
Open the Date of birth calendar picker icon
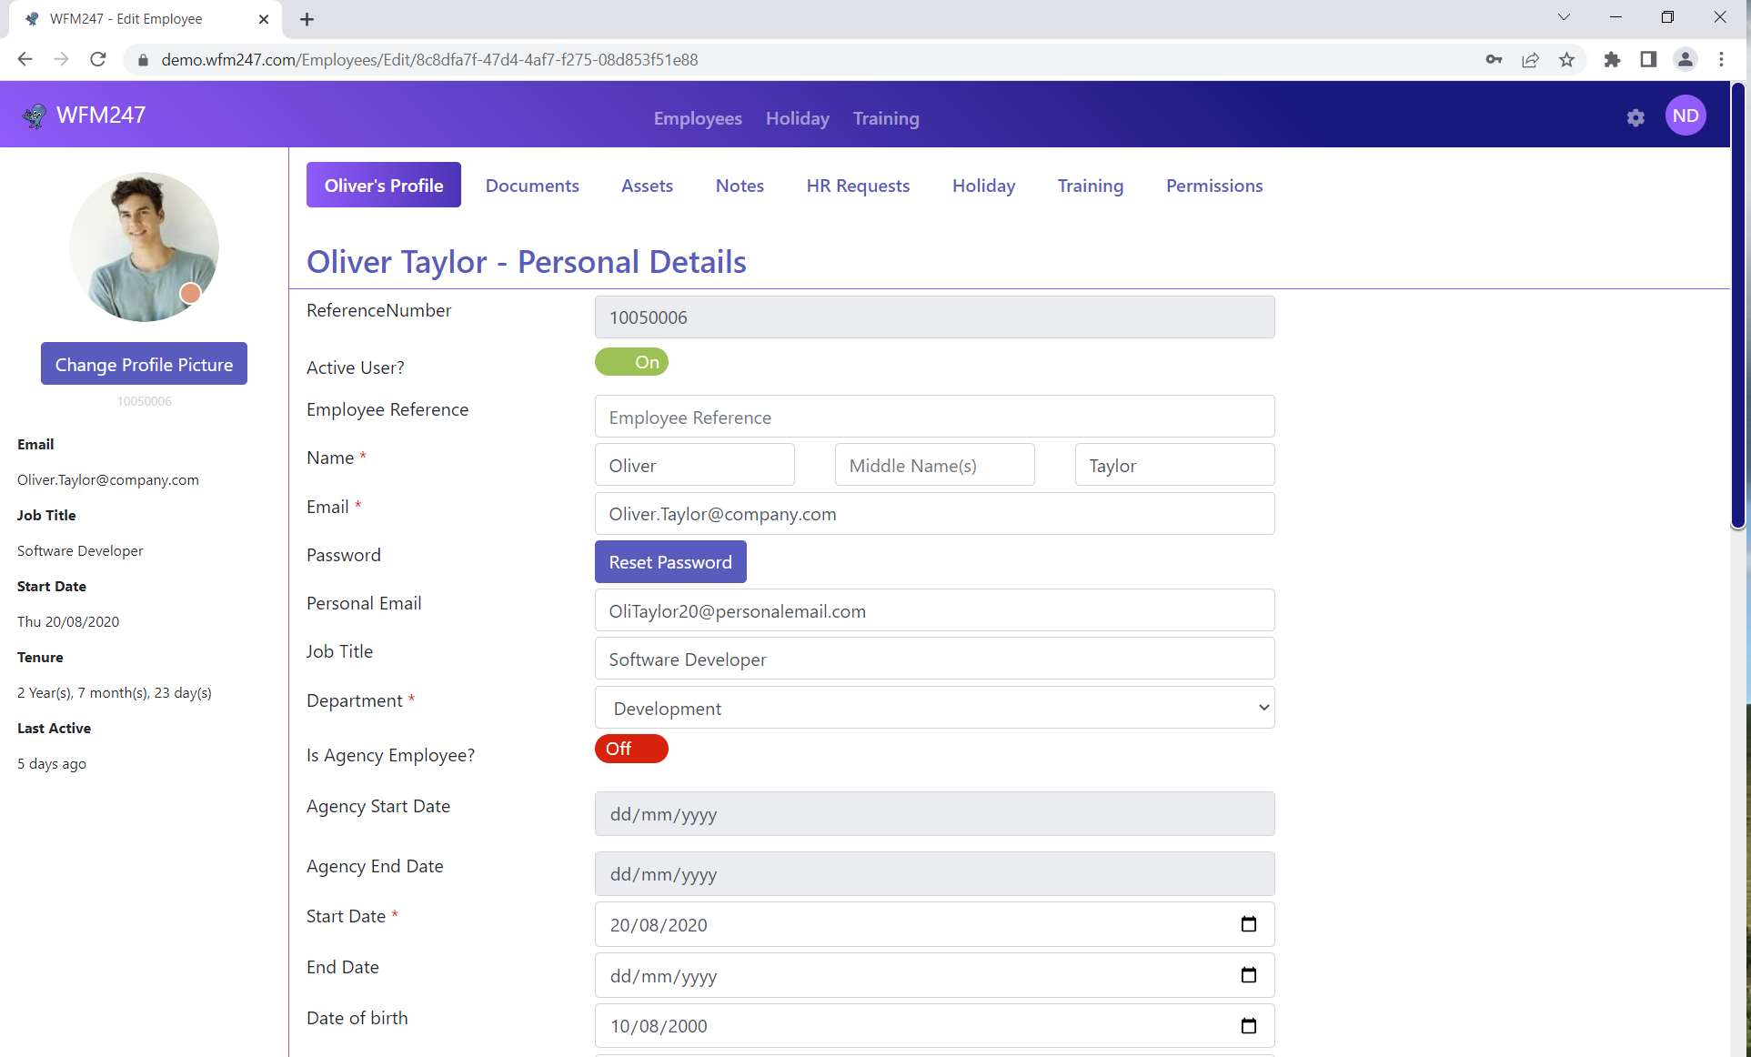(1248, 1026)
